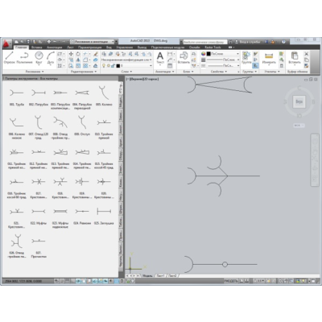Open the workspace dropdown Рисование и аннотации
The width and height of the screenshot is (322, 322).
click(x=93, y=42)
